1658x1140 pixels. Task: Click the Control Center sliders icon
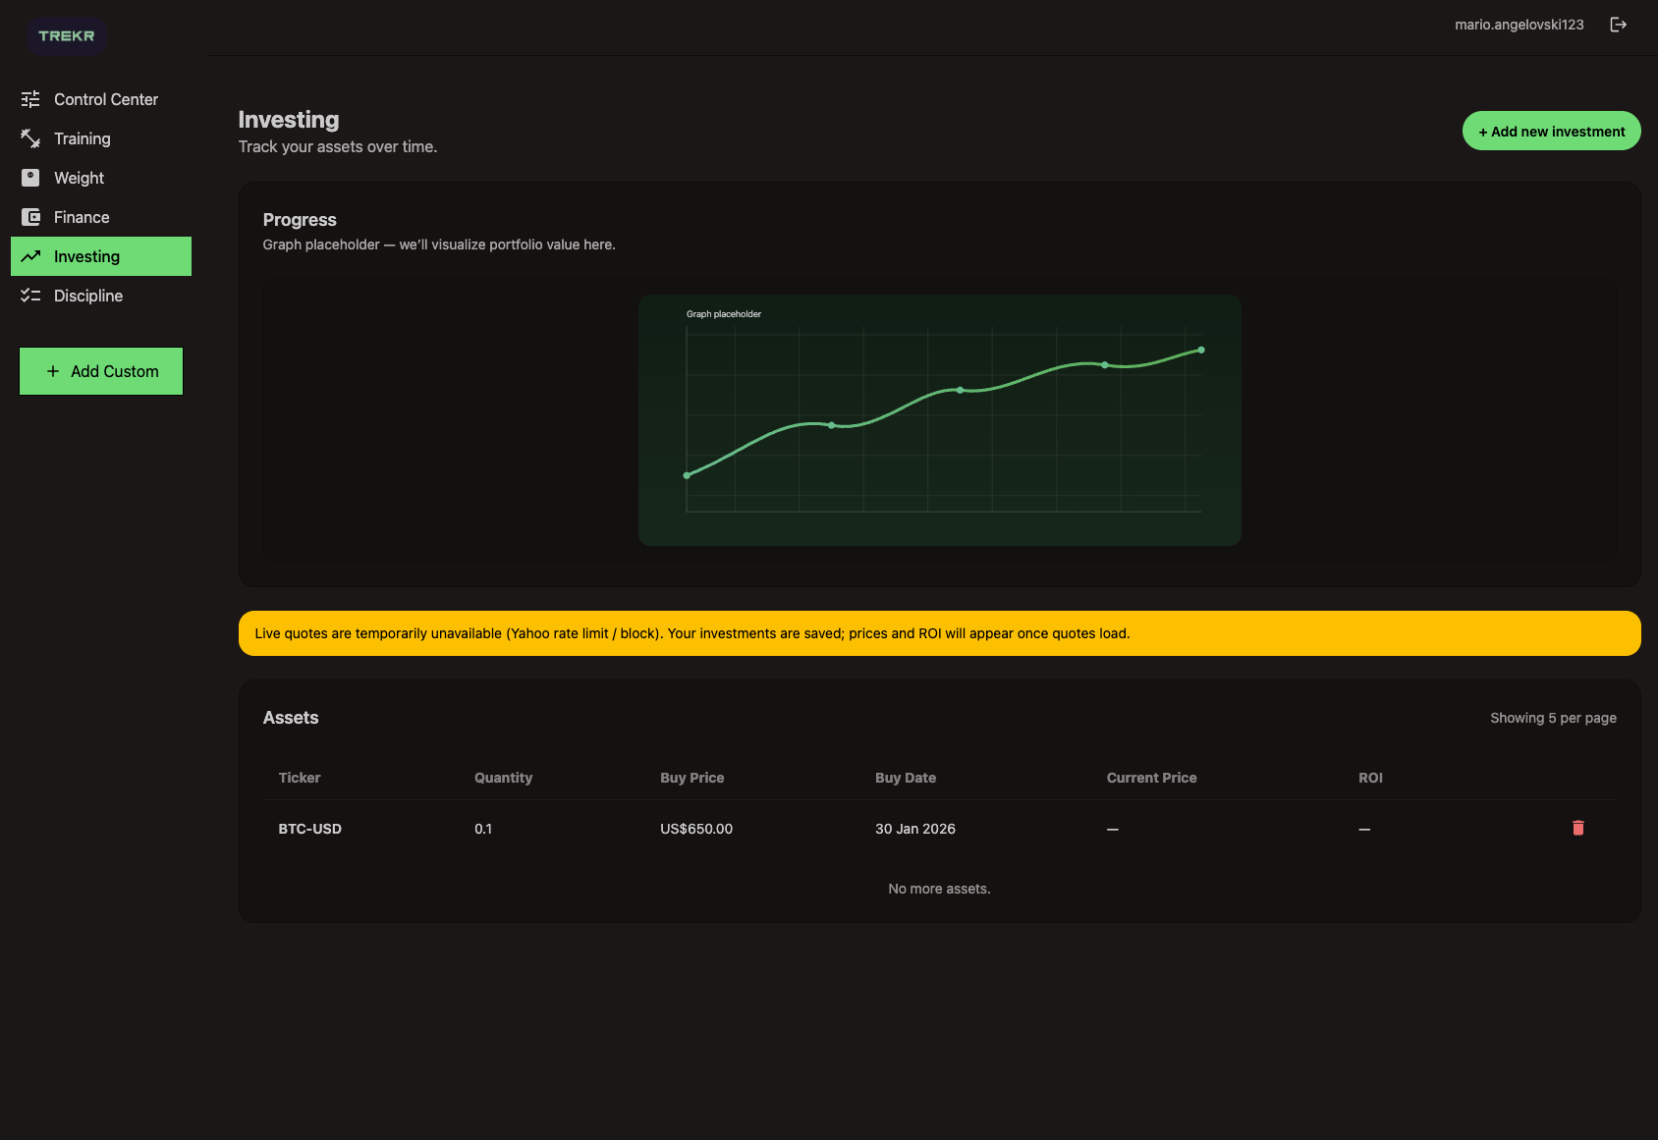(x=30, y=99)
